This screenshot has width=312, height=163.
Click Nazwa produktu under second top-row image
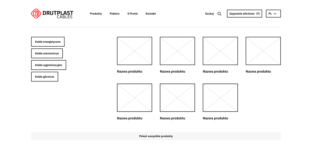tap(173, 71)
